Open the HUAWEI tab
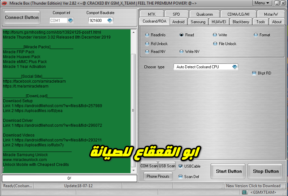 pyautogui.click(x=219, y=22)
